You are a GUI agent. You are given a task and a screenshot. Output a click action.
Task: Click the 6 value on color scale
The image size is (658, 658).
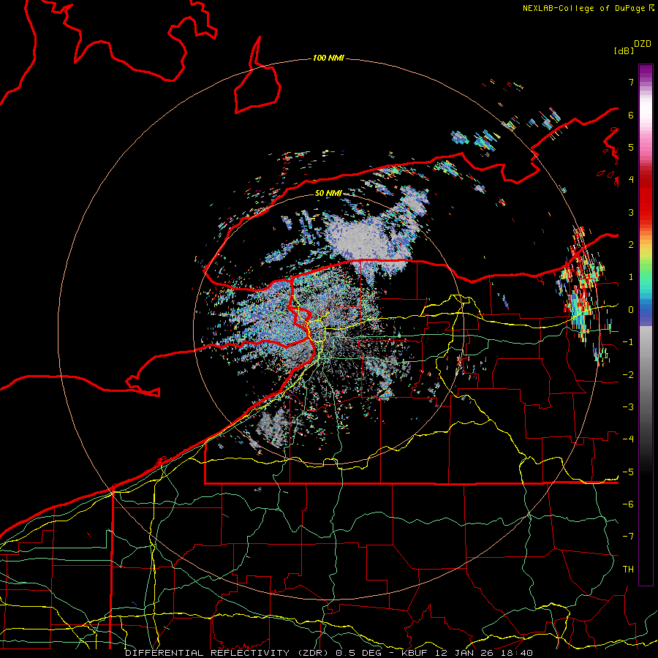(631, 115)
